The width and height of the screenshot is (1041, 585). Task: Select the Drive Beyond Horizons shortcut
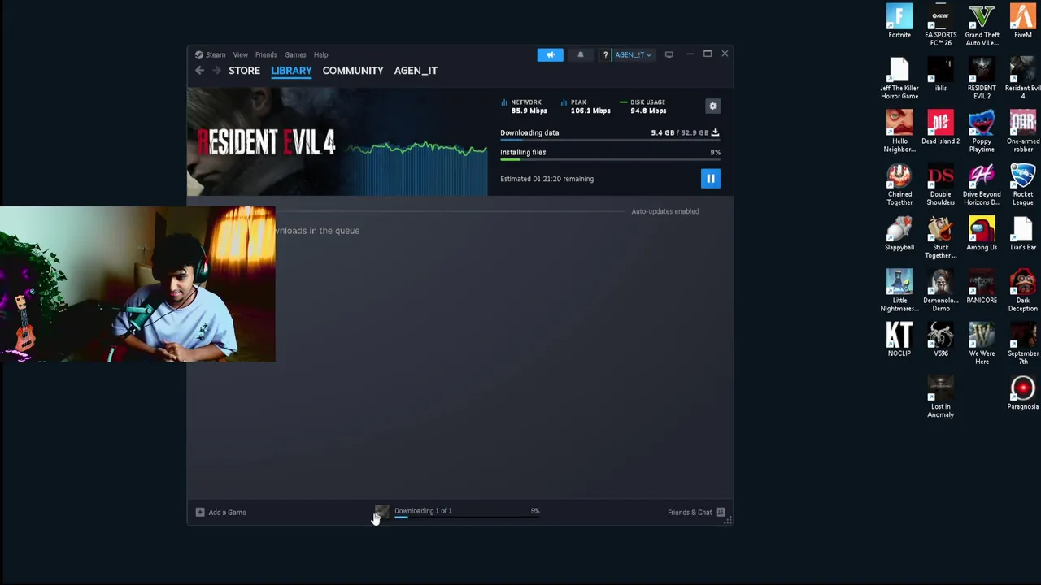tap(982, 184)
